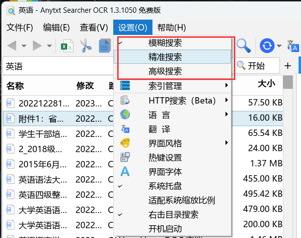Open the 帮助(H) menu
The height and width of the screenshot is (238, 301).
point(172,27)
